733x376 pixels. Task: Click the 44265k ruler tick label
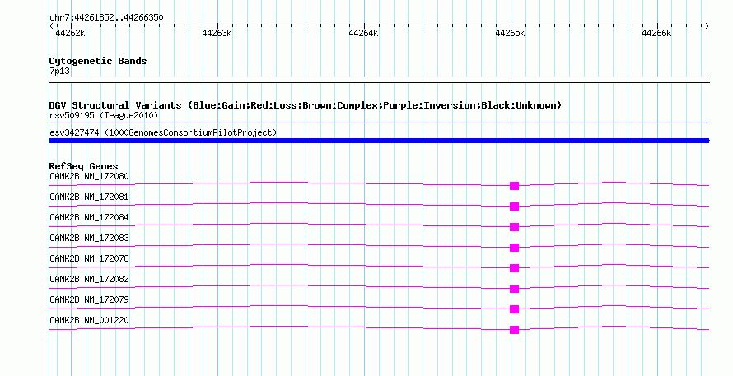[x=510, y=33]
